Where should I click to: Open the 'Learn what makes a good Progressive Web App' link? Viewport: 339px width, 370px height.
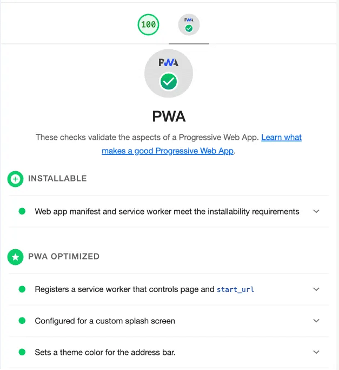click(281, 138)
